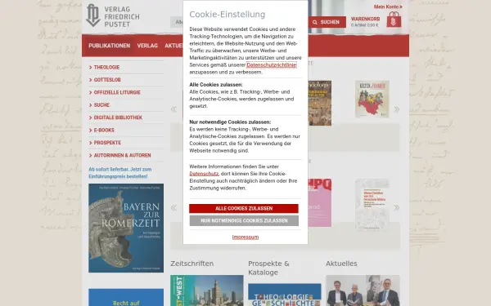This screenshot has width=491, height=306.
Task: Click left carousel arrow in upper book row
Action: [x=173, y=109]
